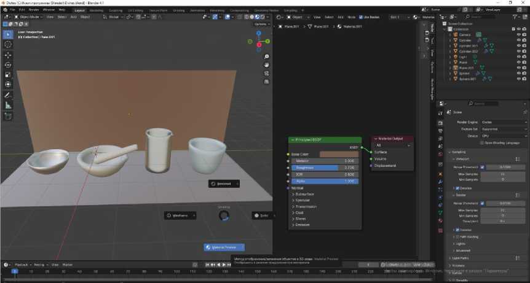Select the Transform tool in the viewport toolbar
The height and width of the screenshot is (283, 530).
tap(8, 85)
